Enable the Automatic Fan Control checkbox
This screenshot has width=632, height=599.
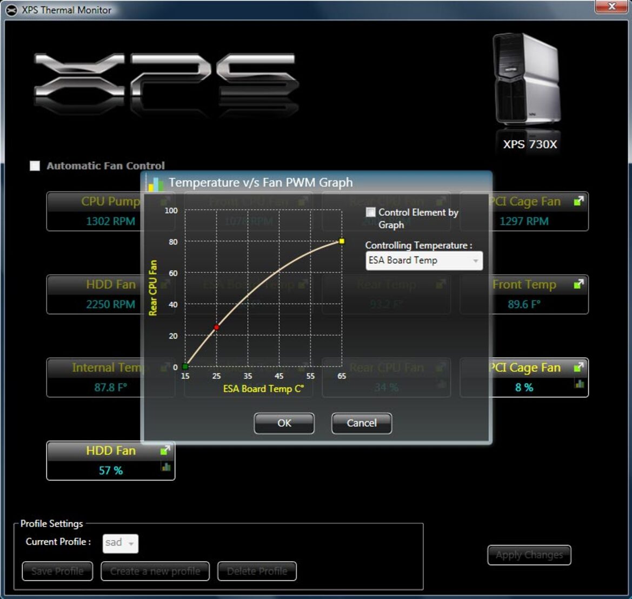pos(35,166)
